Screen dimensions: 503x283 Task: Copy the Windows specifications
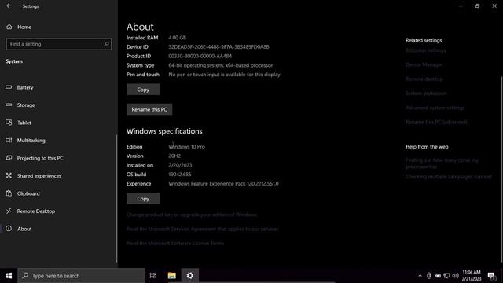(143, 199)
